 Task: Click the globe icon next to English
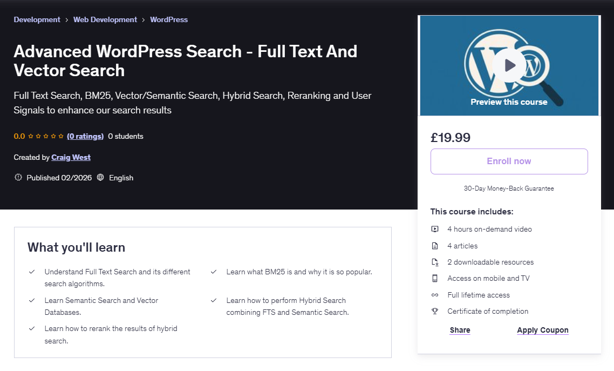[x=100, y=177]
